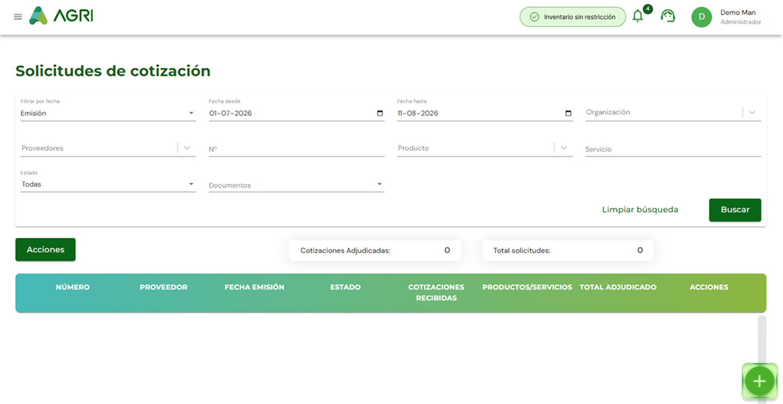Click the Buscar button
The height and width of the screenshot is (404, 783).
tap(735, 210)
